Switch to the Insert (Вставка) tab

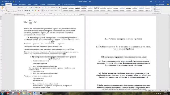click(15, 4)
